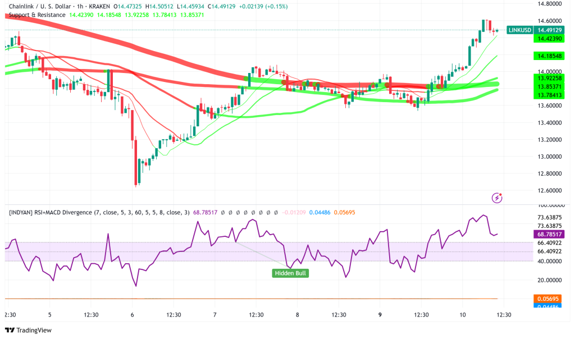The height and width of the screenshot is (339, 575).
Task: Click the purple 68.78517 RSI legend value
Action: click(x=205, y=212)
